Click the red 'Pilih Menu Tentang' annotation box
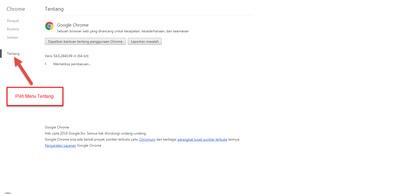 [35, 96]
